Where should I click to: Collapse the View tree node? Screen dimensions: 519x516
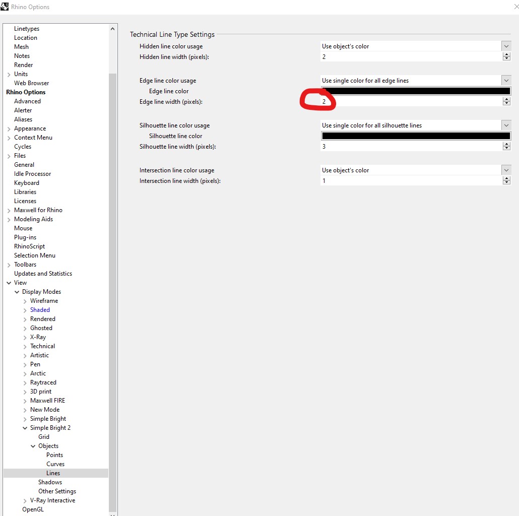click(x=9, y=283)
